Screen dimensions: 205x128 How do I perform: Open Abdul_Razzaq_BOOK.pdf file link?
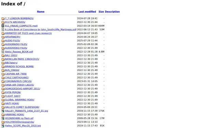(x=19, y=52)
